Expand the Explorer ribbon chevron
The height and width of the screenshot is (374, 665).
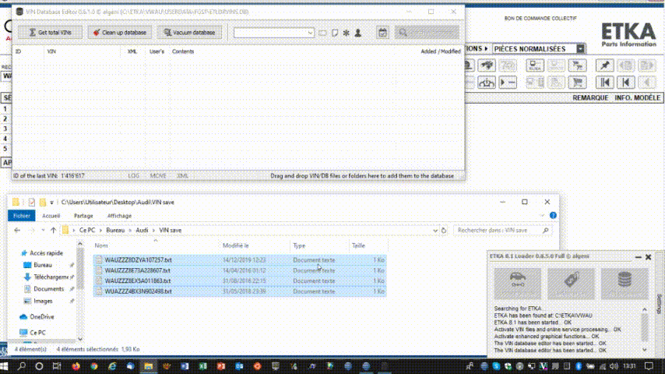[542, 215]
